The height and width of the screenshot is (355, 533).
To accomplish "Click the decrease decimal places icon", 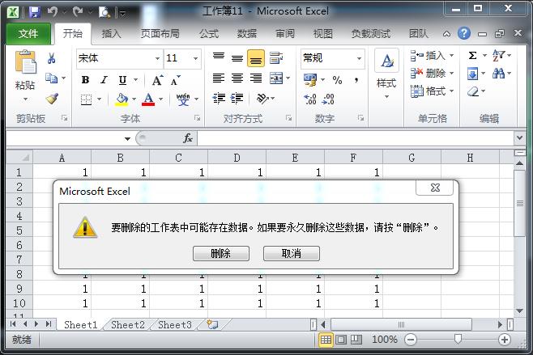I will point(328,99).
